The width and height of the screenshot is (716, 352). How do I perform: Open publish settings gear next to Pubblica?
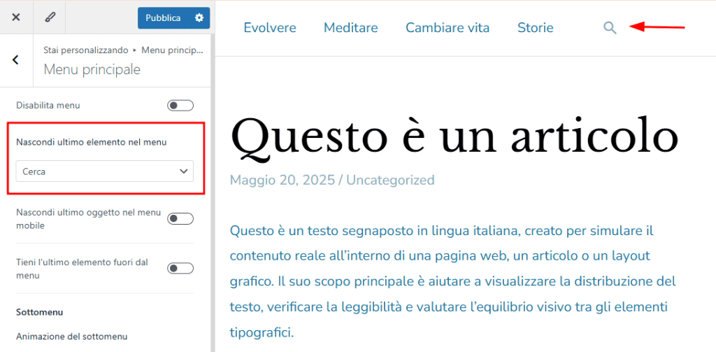(199, 17)
